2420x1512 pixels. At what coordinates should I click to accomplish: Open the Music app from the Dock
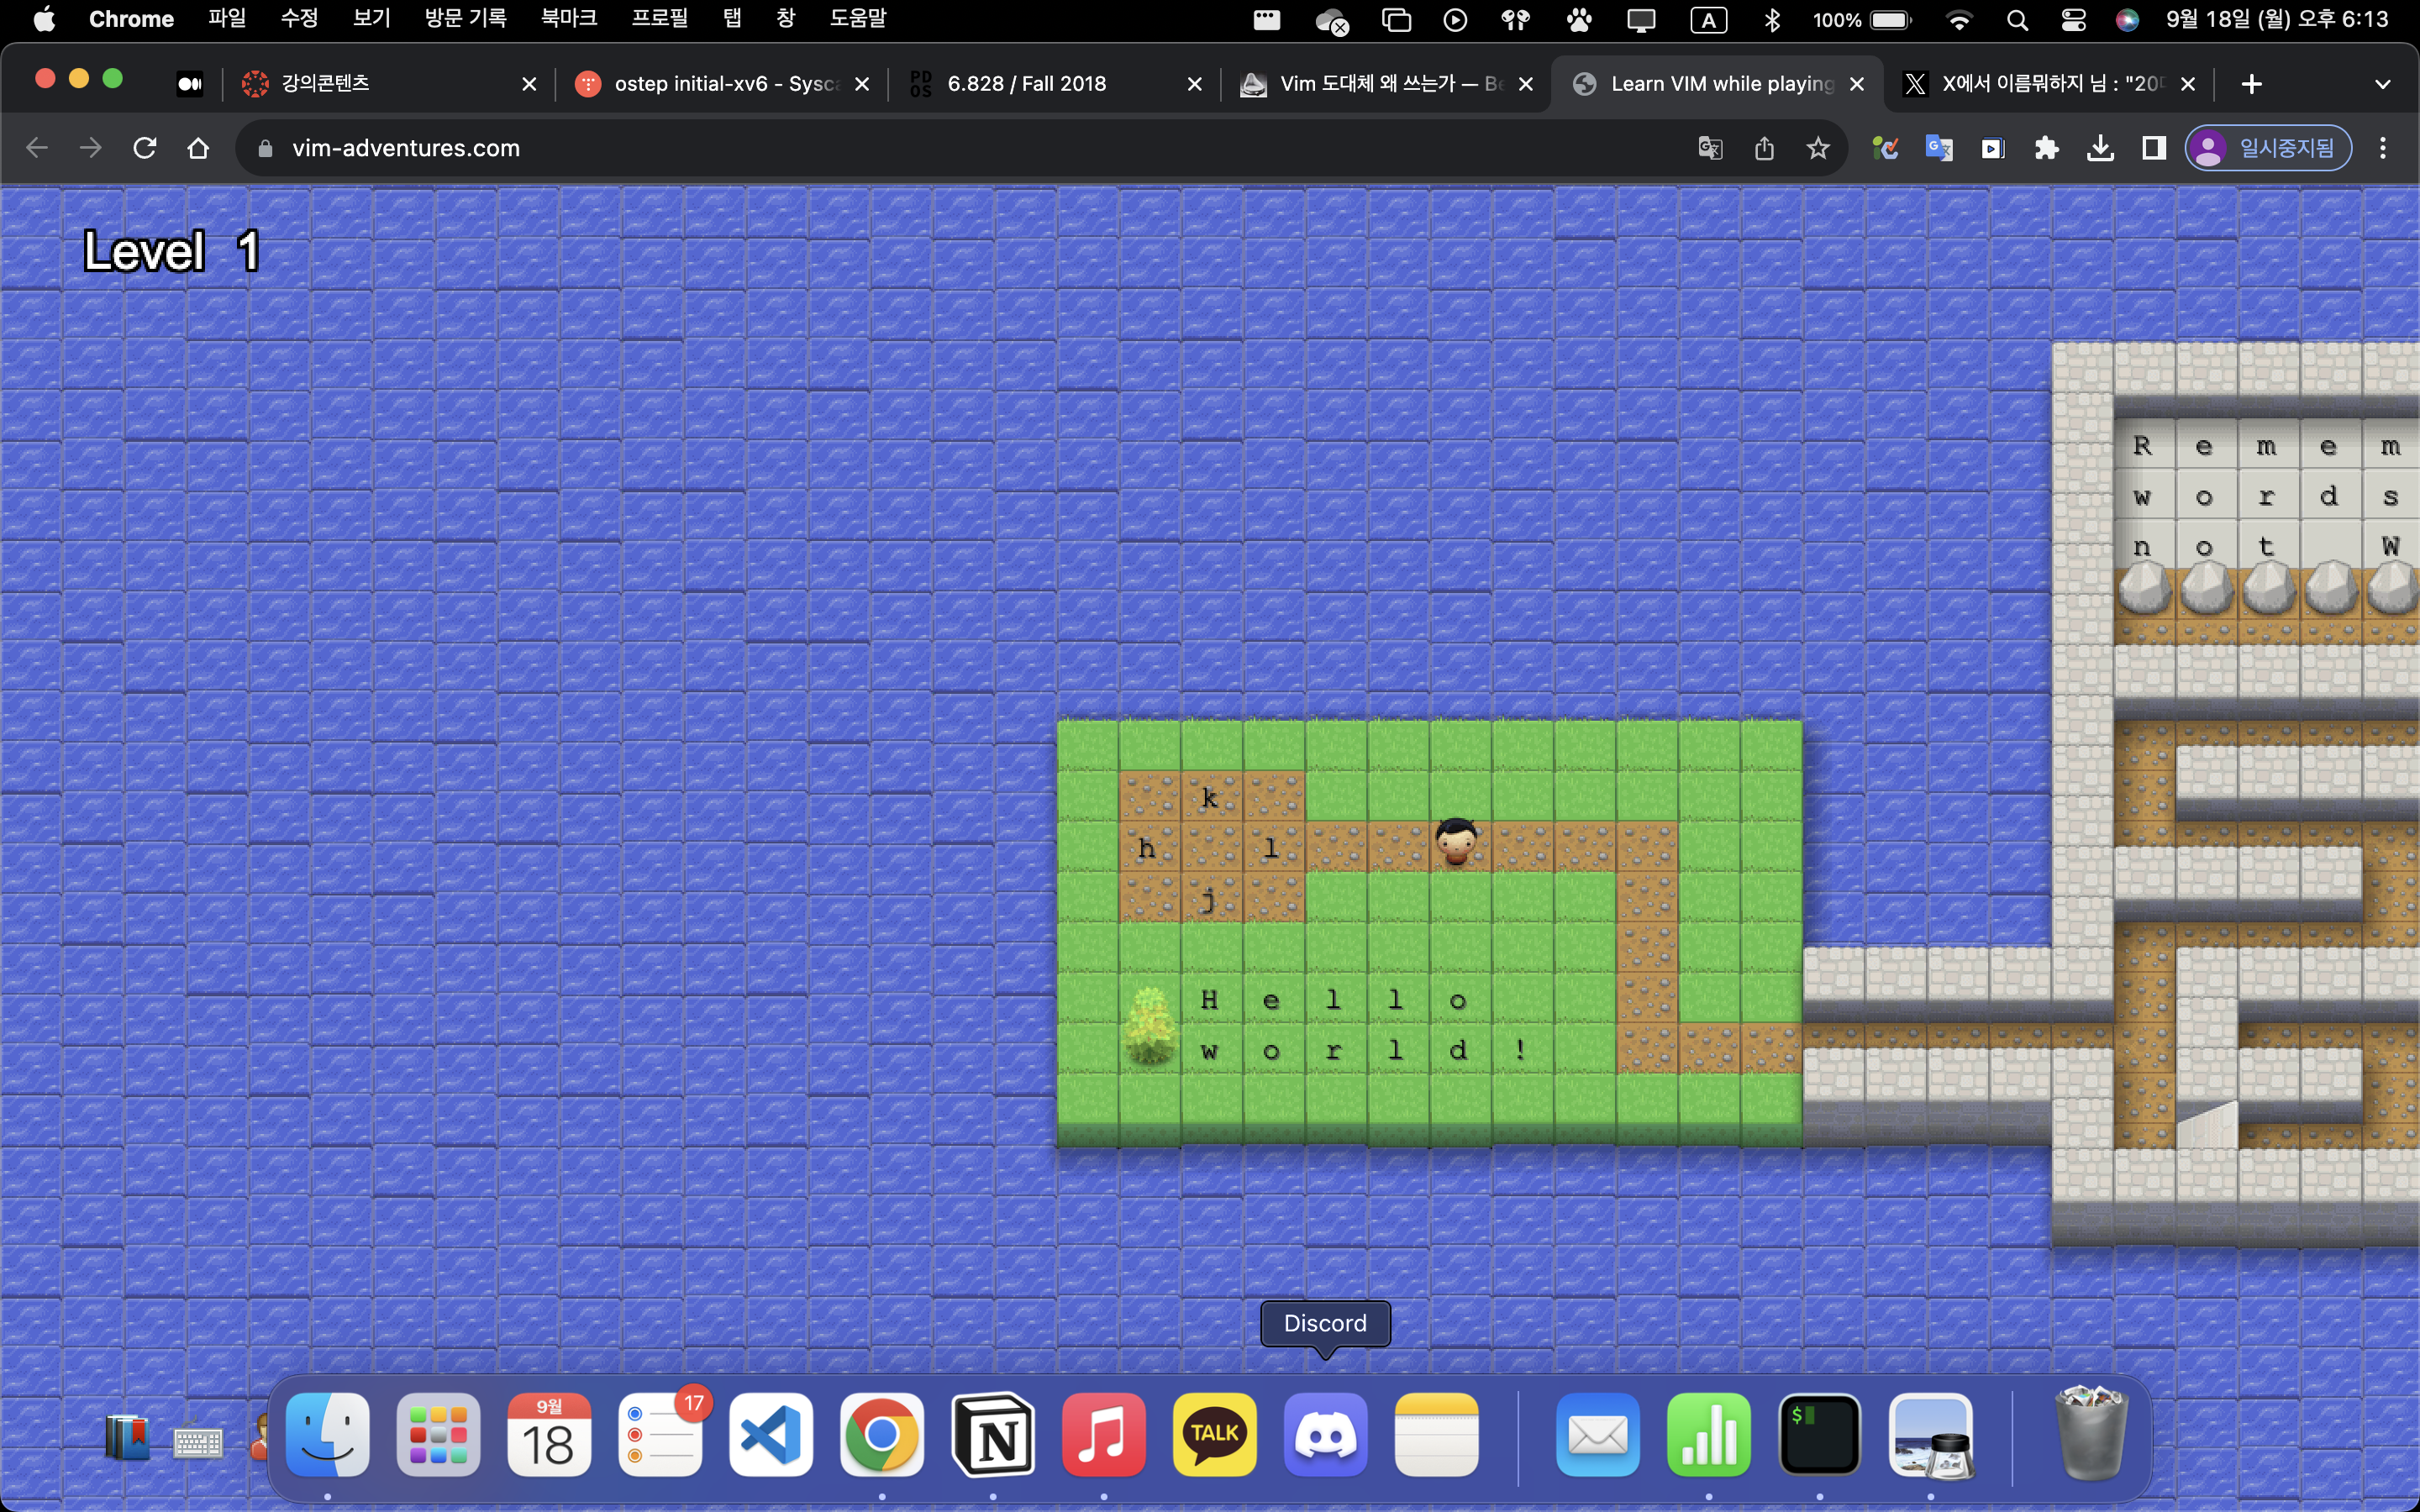point(1104,1434)
